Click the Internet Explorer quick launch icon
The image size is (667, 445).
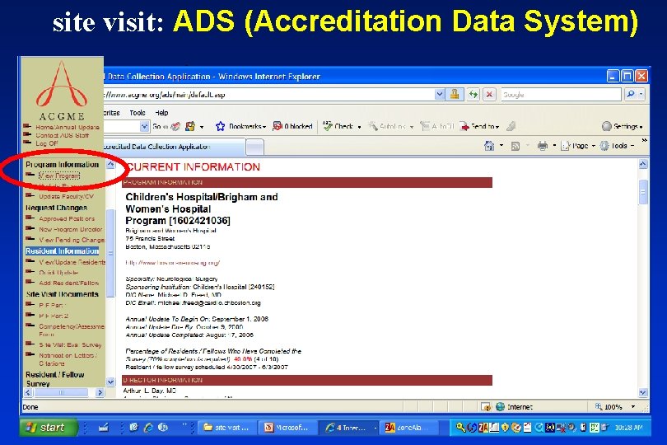click(148, 427)
